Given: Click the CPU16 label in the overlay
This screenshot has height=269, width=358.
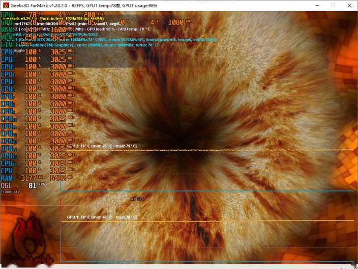Looking at the screenshot, I should pyautogui.click(x=8, y=163).
